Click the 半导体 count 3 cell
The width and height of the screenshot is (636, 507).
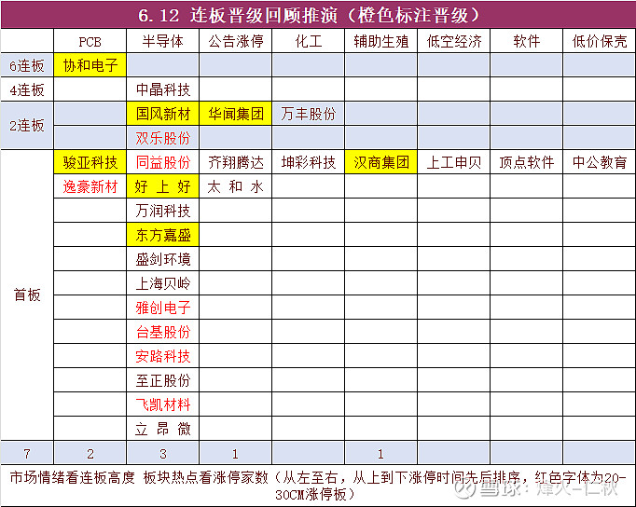point(162,453)
